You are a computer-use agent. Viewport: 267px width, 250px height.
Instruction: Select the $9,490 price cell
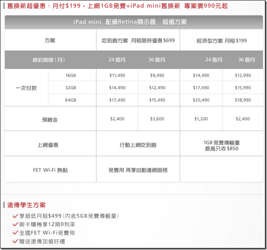click(x=157, y=75)
